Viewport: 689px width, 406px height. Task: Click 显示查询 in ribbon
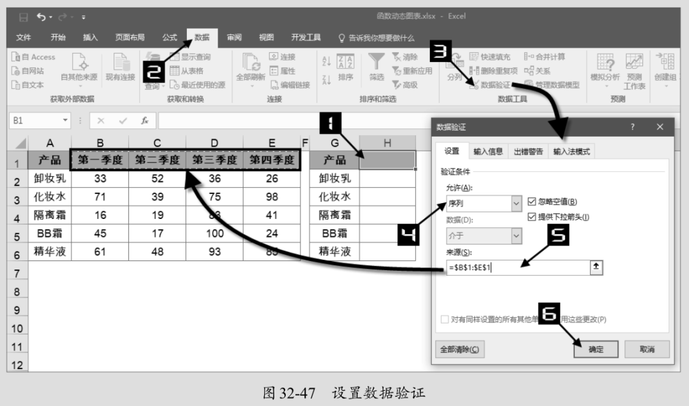click(x=190, y=57)
